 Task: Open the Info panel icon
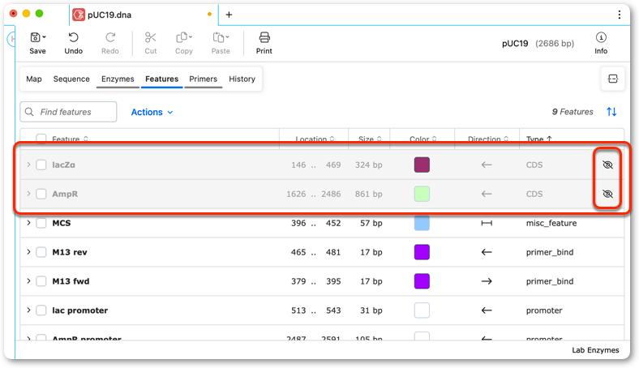coord(601,37)
